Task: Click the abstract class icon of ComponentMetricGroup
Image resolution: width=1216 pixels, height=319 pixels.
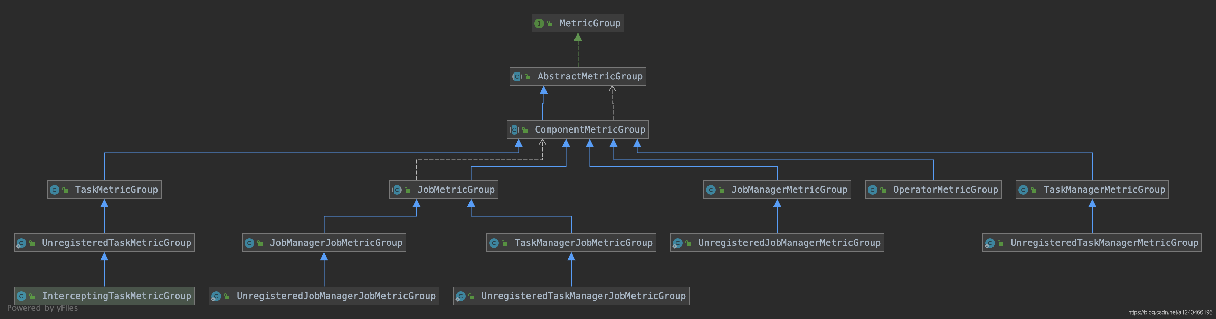Action: point(514,130)
